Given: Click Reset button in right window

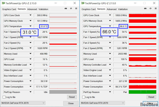Looking at the screenshot, I should click(151, 97).
